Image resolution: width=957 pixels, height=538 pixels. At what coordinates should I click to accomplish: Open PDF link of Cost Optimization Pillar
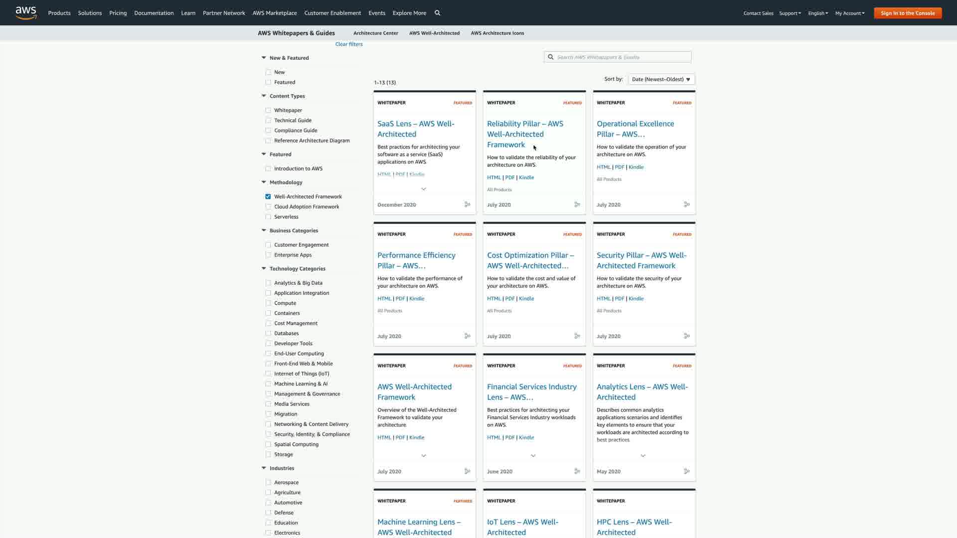pos(509,299)
